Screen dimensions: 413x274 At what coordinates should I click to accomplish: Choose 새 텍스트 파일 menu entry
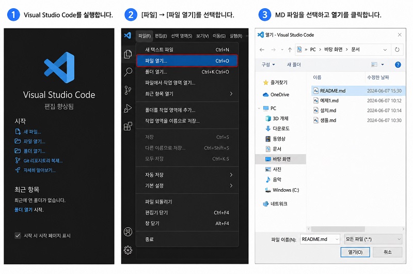(187, 50)
